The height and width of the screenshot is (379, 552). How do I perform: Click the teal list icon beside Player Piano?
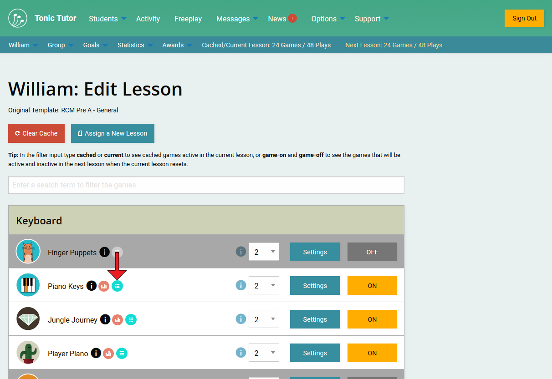coord(122,353)
